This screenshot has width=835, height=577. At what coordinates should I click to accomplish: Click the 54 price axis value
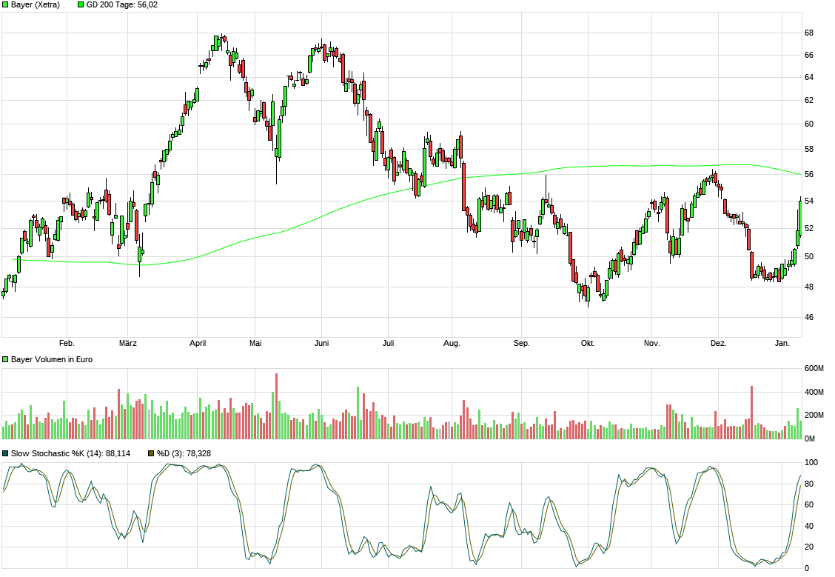(x=809, y=201)
